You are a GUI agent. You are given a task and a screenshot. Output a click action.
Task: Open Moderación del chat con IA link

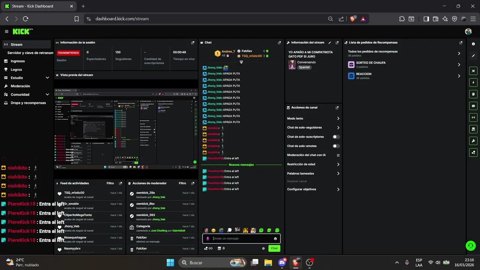tap(313, 155)
